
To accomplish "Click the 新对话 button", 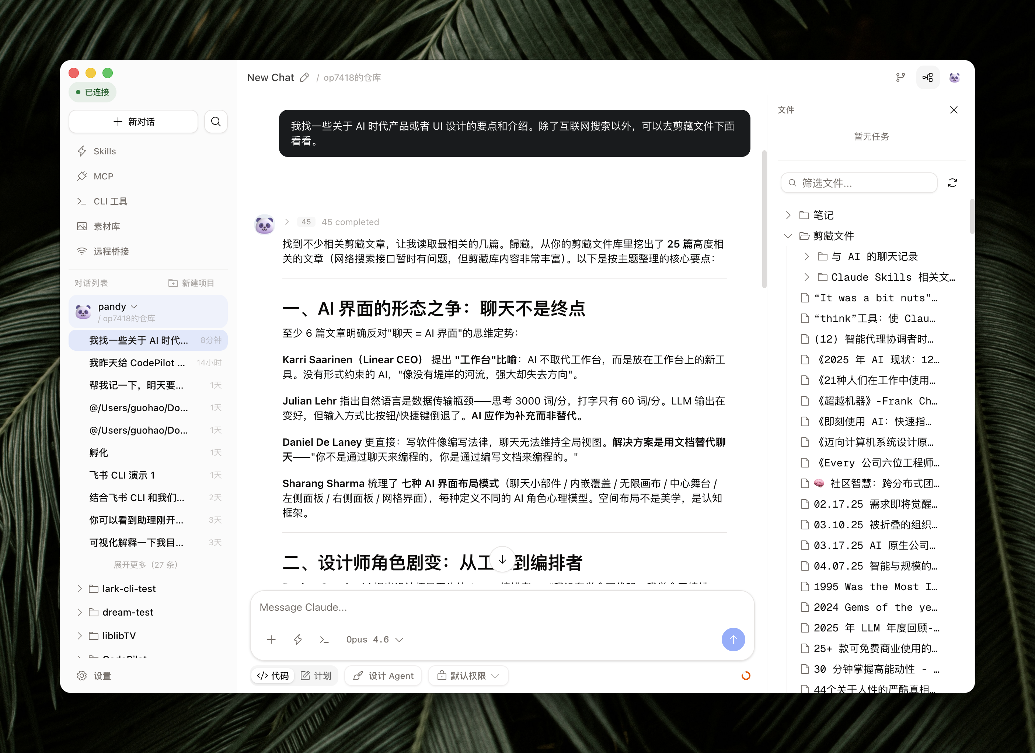I will (133, 122).
